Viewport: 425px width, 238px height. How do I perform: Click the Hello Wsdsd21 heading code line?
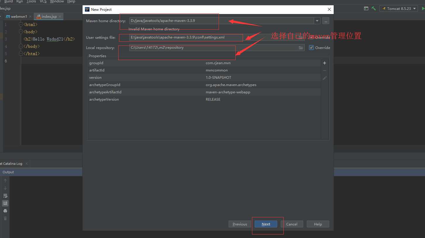pyautogui.click(x=49, y=39)
